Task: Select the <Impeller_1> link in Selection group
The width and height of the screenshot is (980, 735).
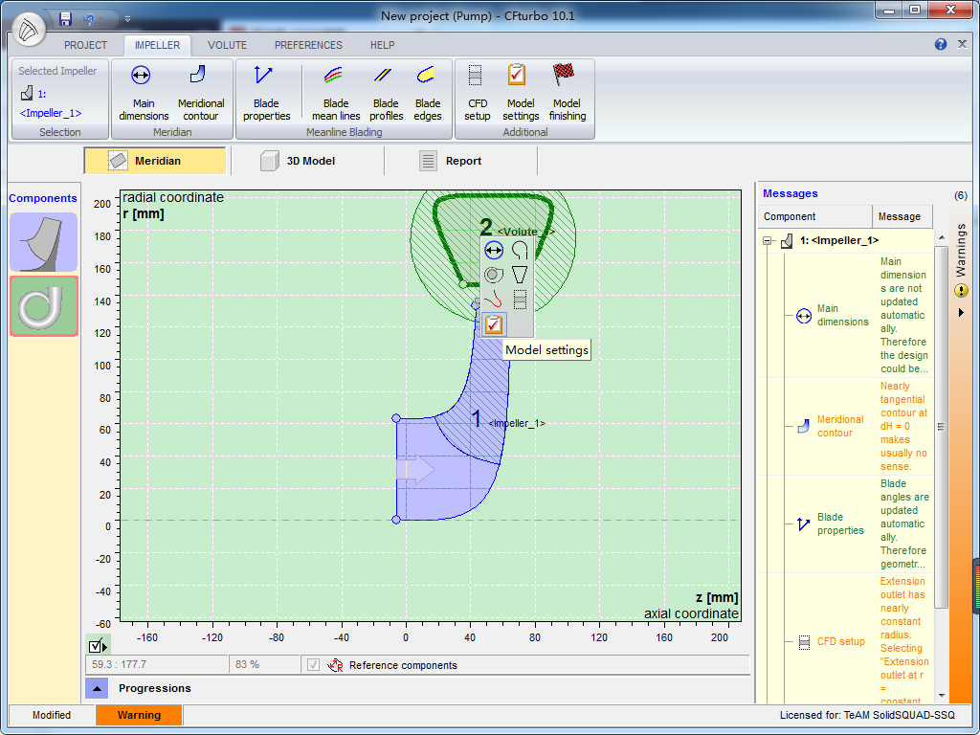Action: click(51, 113)
